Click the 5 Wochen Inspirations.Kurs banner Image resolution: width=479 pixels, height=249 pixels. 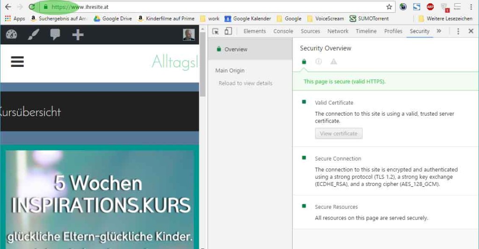coord(100,199)
